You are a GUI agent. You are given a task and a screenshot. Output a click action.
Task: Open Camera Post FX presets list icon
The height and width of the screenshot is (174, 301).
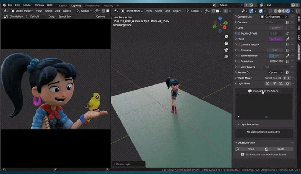tap(287, 45)
